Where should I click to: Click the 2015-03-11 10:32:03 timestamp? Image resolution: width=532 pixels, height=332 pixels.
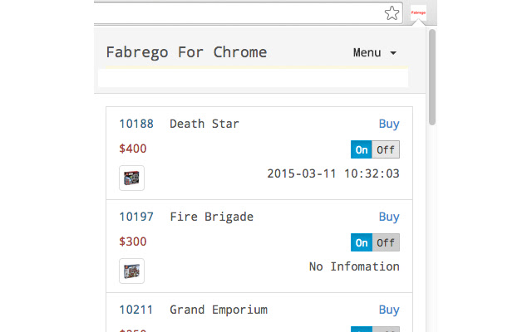[333, 173]
